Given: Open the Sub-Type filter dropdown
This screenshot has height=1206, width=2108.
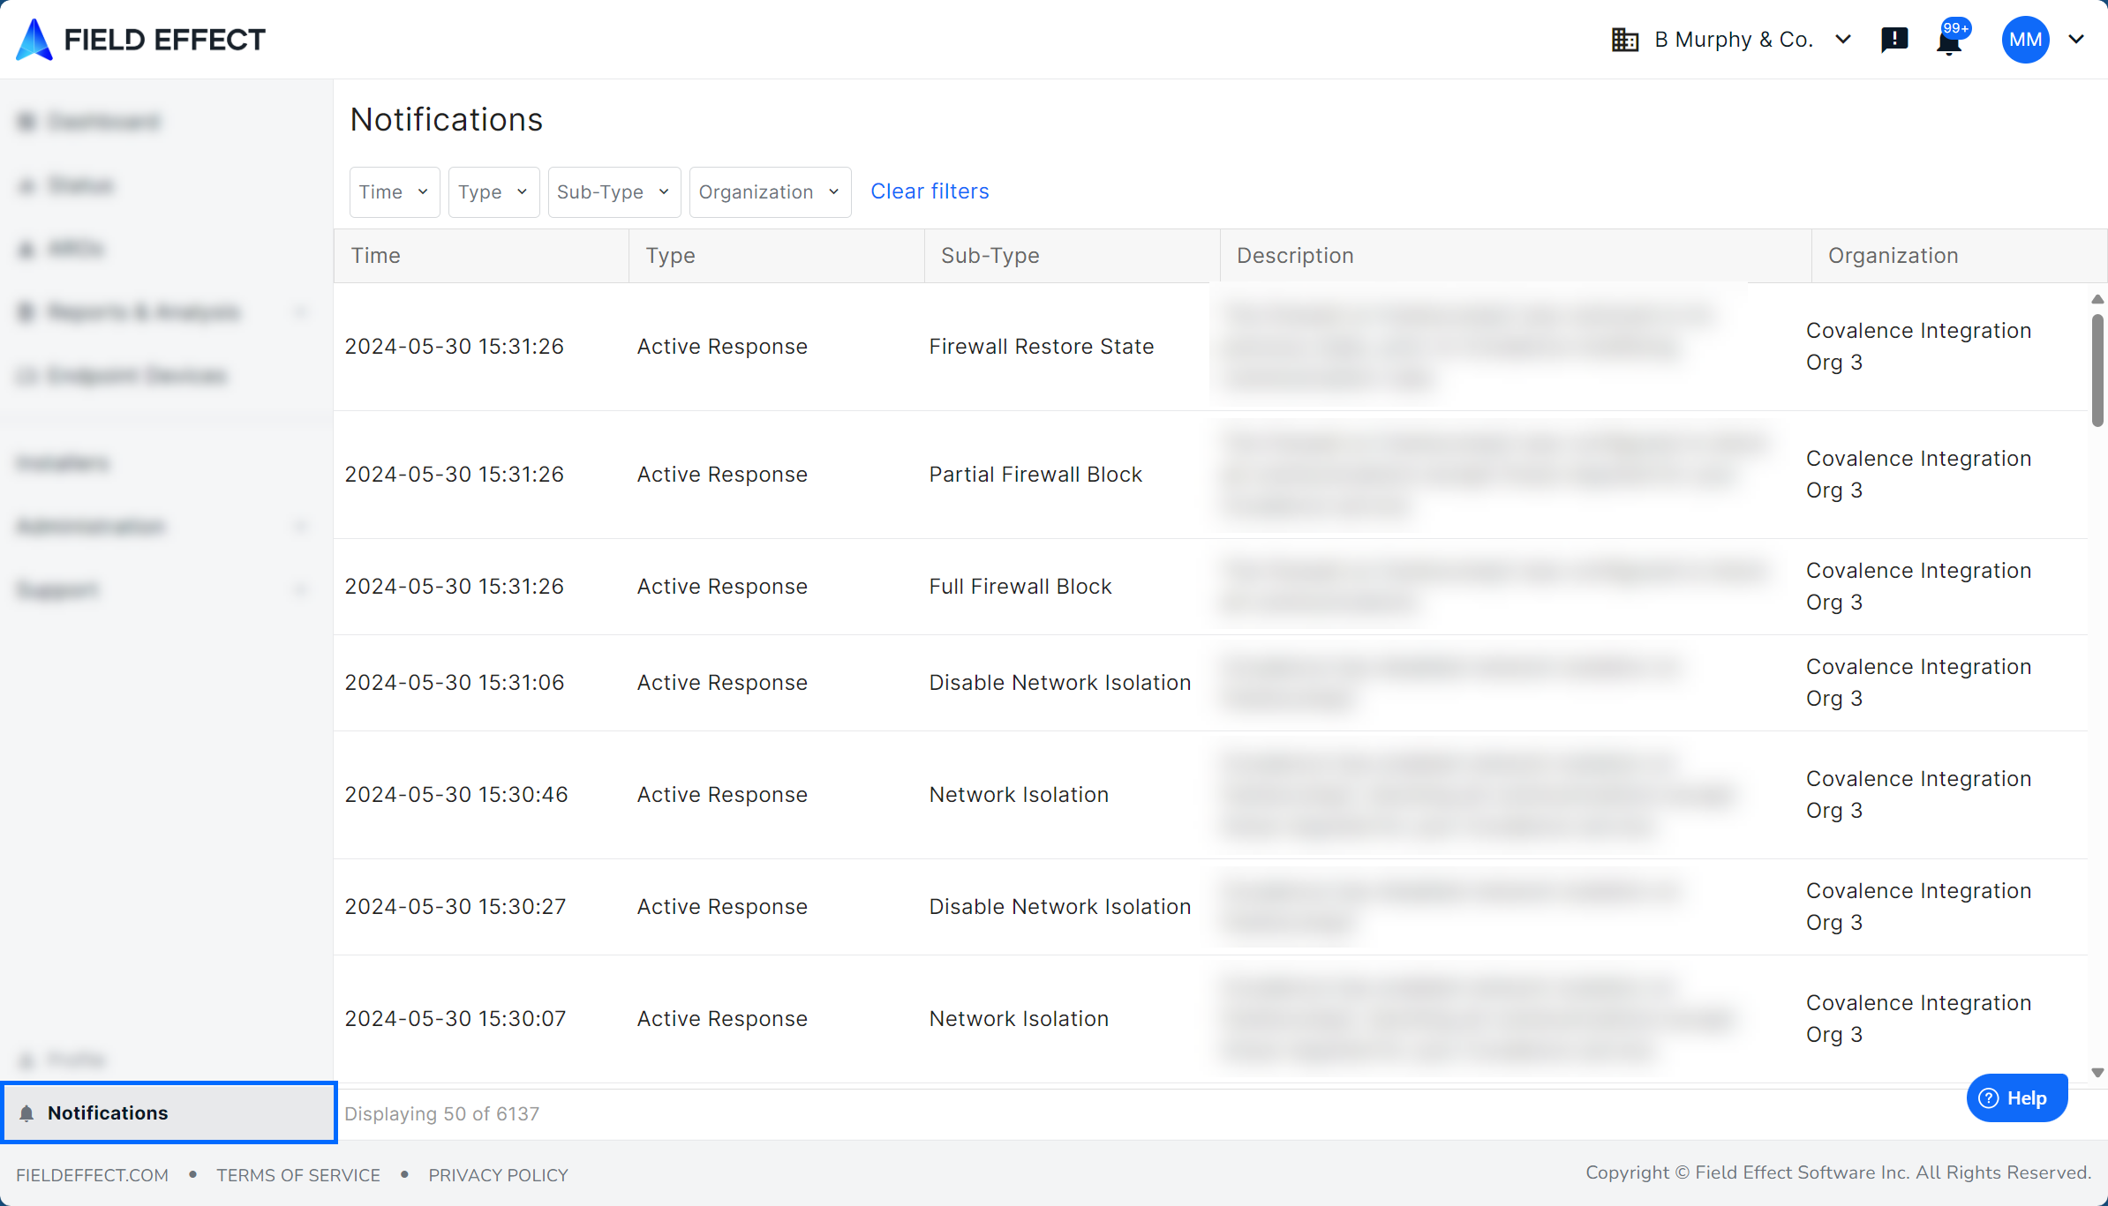Looking at the screenshot, I should (614, 191).
